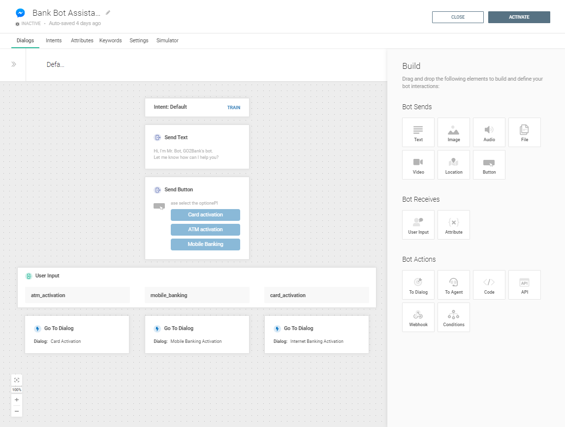
Task: Select the Card activation button in dialog
Action: tap(205, 215)
